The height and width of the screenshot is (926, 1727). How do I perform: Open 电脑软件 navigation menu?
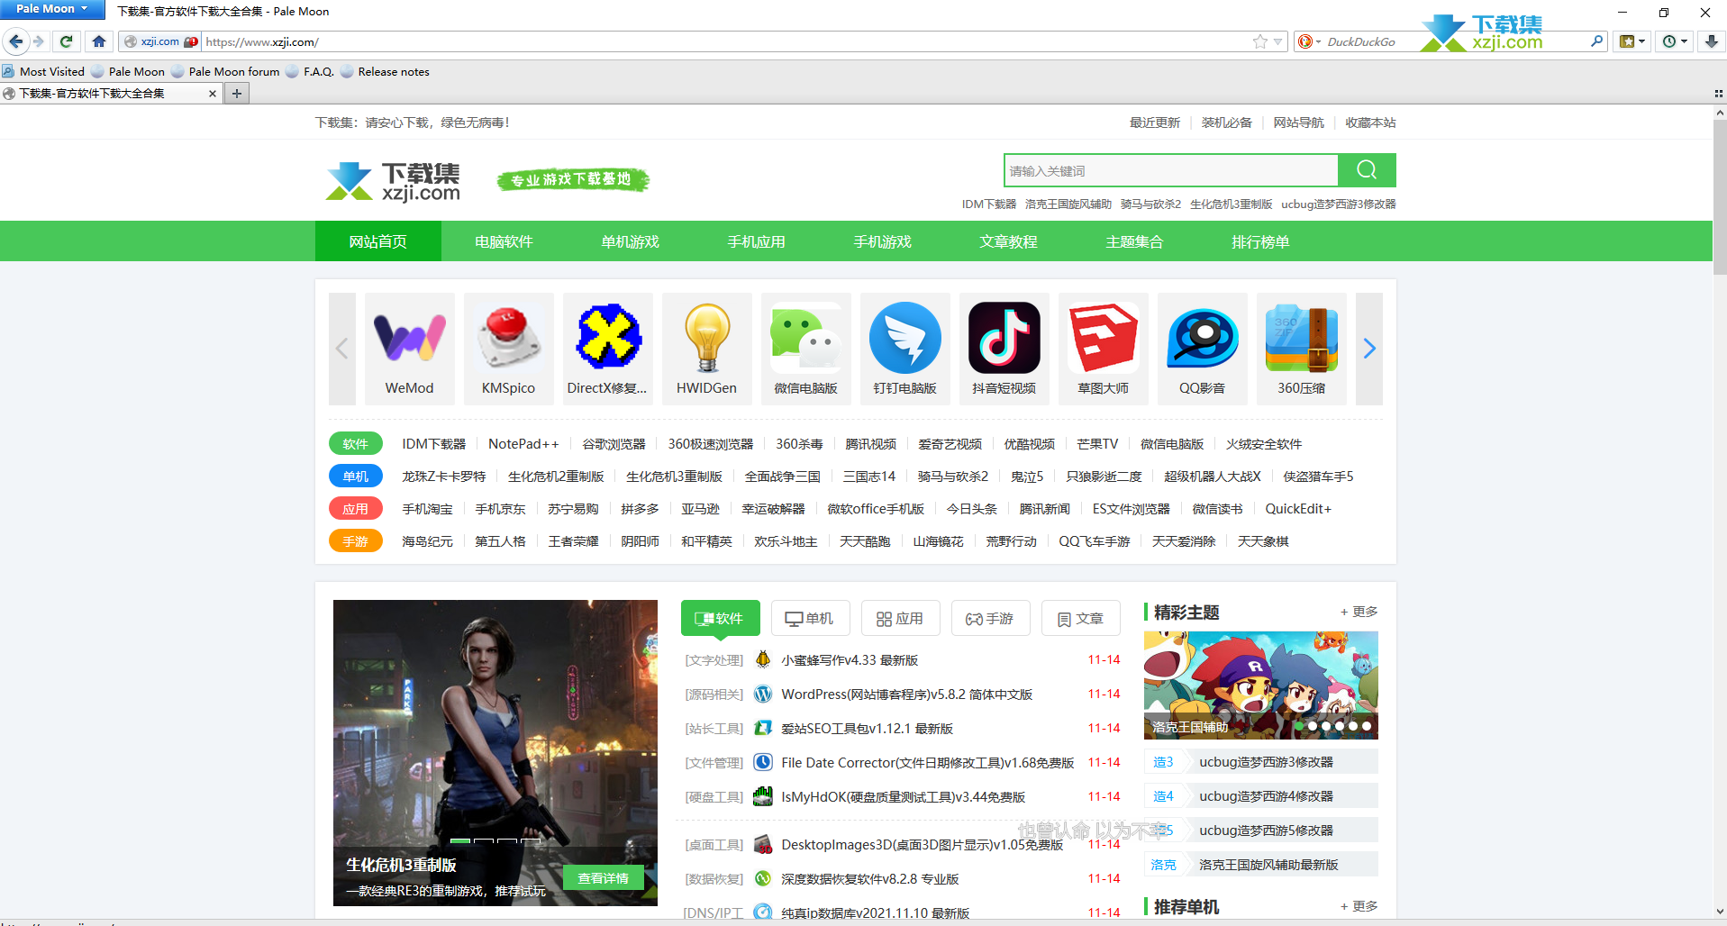pyautogui.click(x=504, y=241)
